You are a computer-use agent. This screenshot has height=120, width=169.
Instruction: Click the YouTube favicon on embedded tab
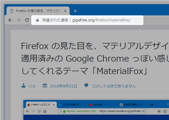90,105
